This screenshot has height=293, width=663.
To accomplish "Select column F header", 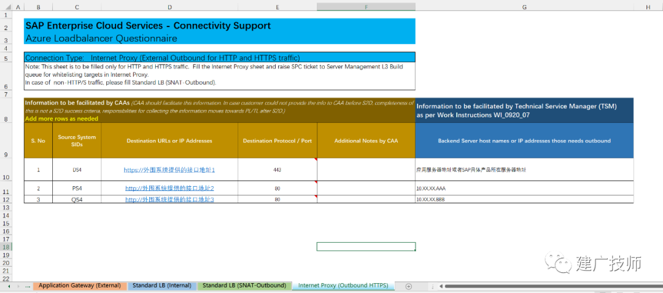I will [x=366, y=7].
